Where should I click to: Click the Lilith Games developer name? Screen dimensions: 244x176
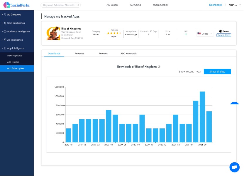[x=67, y=35]
